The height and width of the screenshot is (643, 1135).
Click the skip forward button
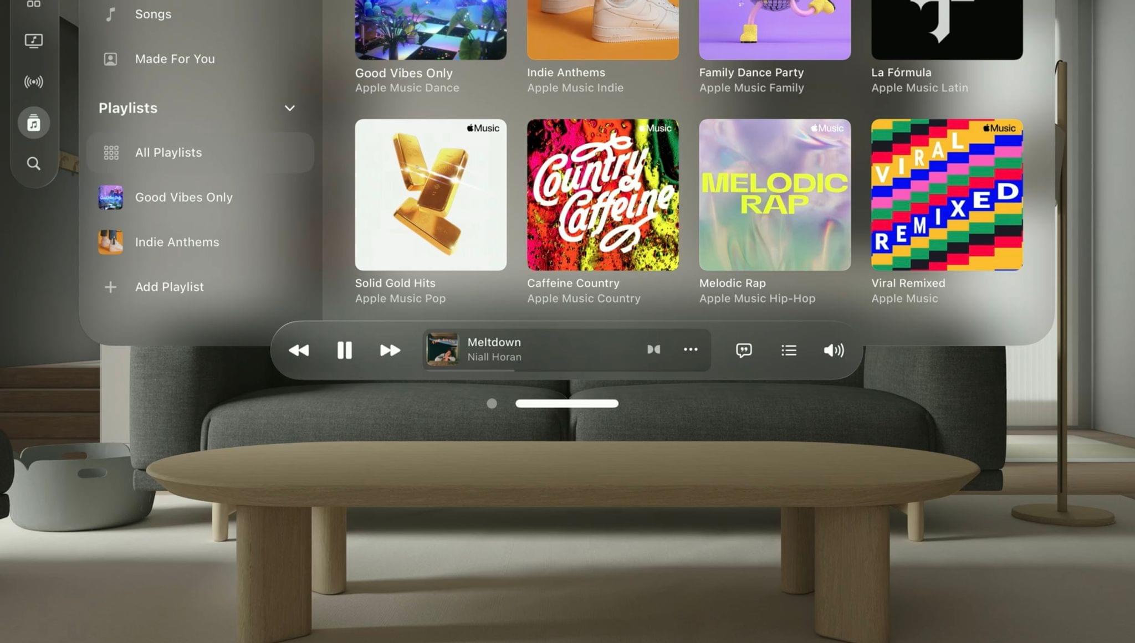click(389, 350)
